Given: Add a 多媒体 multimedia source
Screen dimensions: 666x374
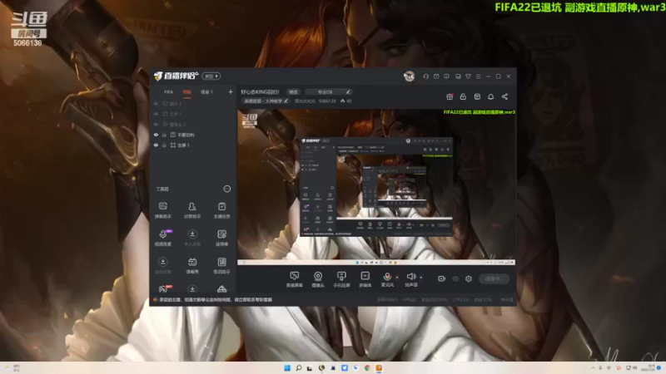Looking at the screenshot, I should point(365,279).
